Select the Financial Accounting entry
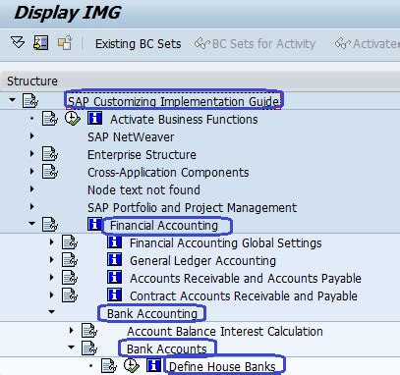Viewport: 400px width, 375px height. (164, 226)
